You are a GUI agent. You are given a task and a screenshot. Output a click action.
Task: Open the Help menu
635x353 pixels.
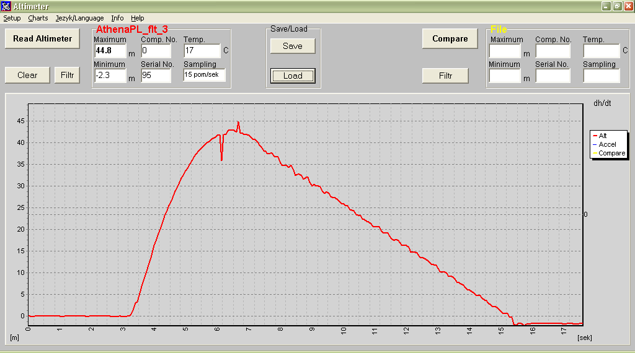pyautogui.click(x=137, y=19)
